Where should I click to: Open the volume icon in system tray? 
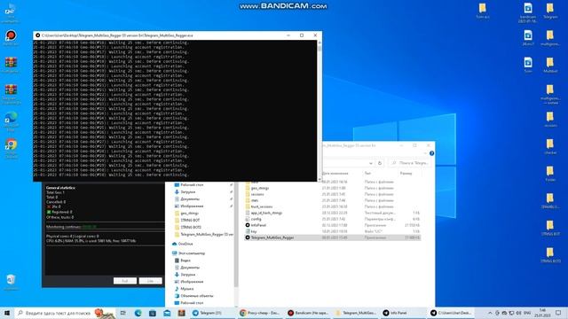(x=518, y=313)
